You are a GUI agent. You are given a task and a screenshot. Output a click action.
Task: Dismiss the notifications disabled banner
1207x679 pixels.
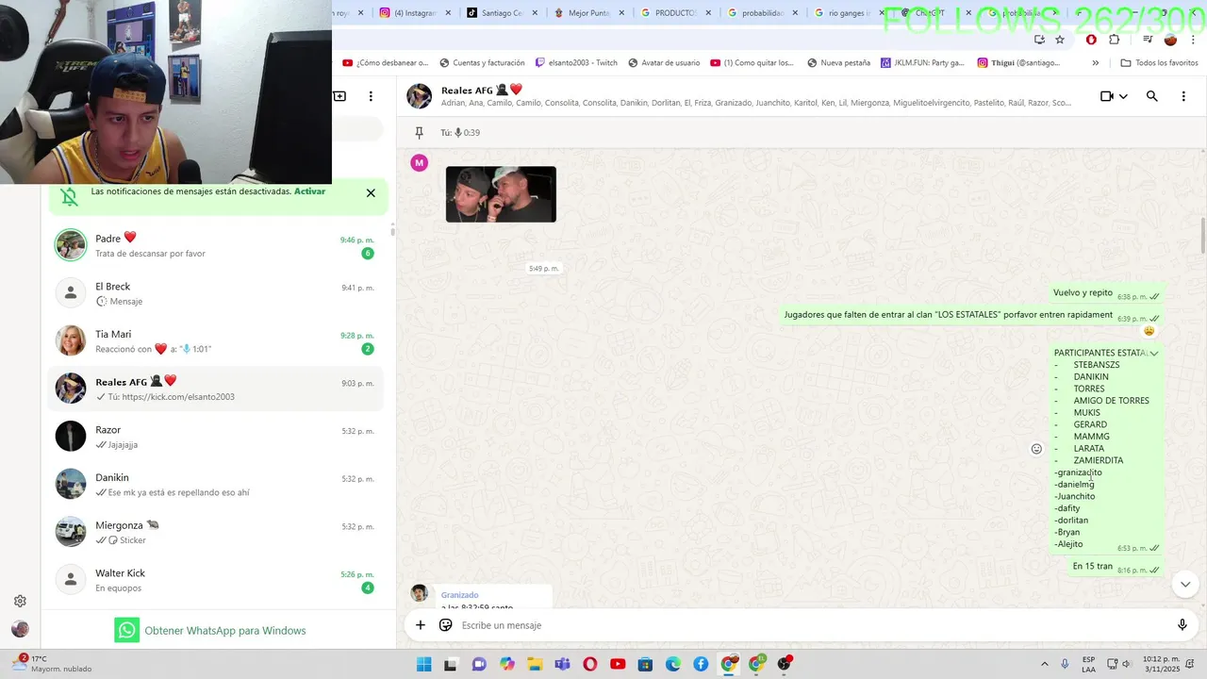tap(371, 192)
